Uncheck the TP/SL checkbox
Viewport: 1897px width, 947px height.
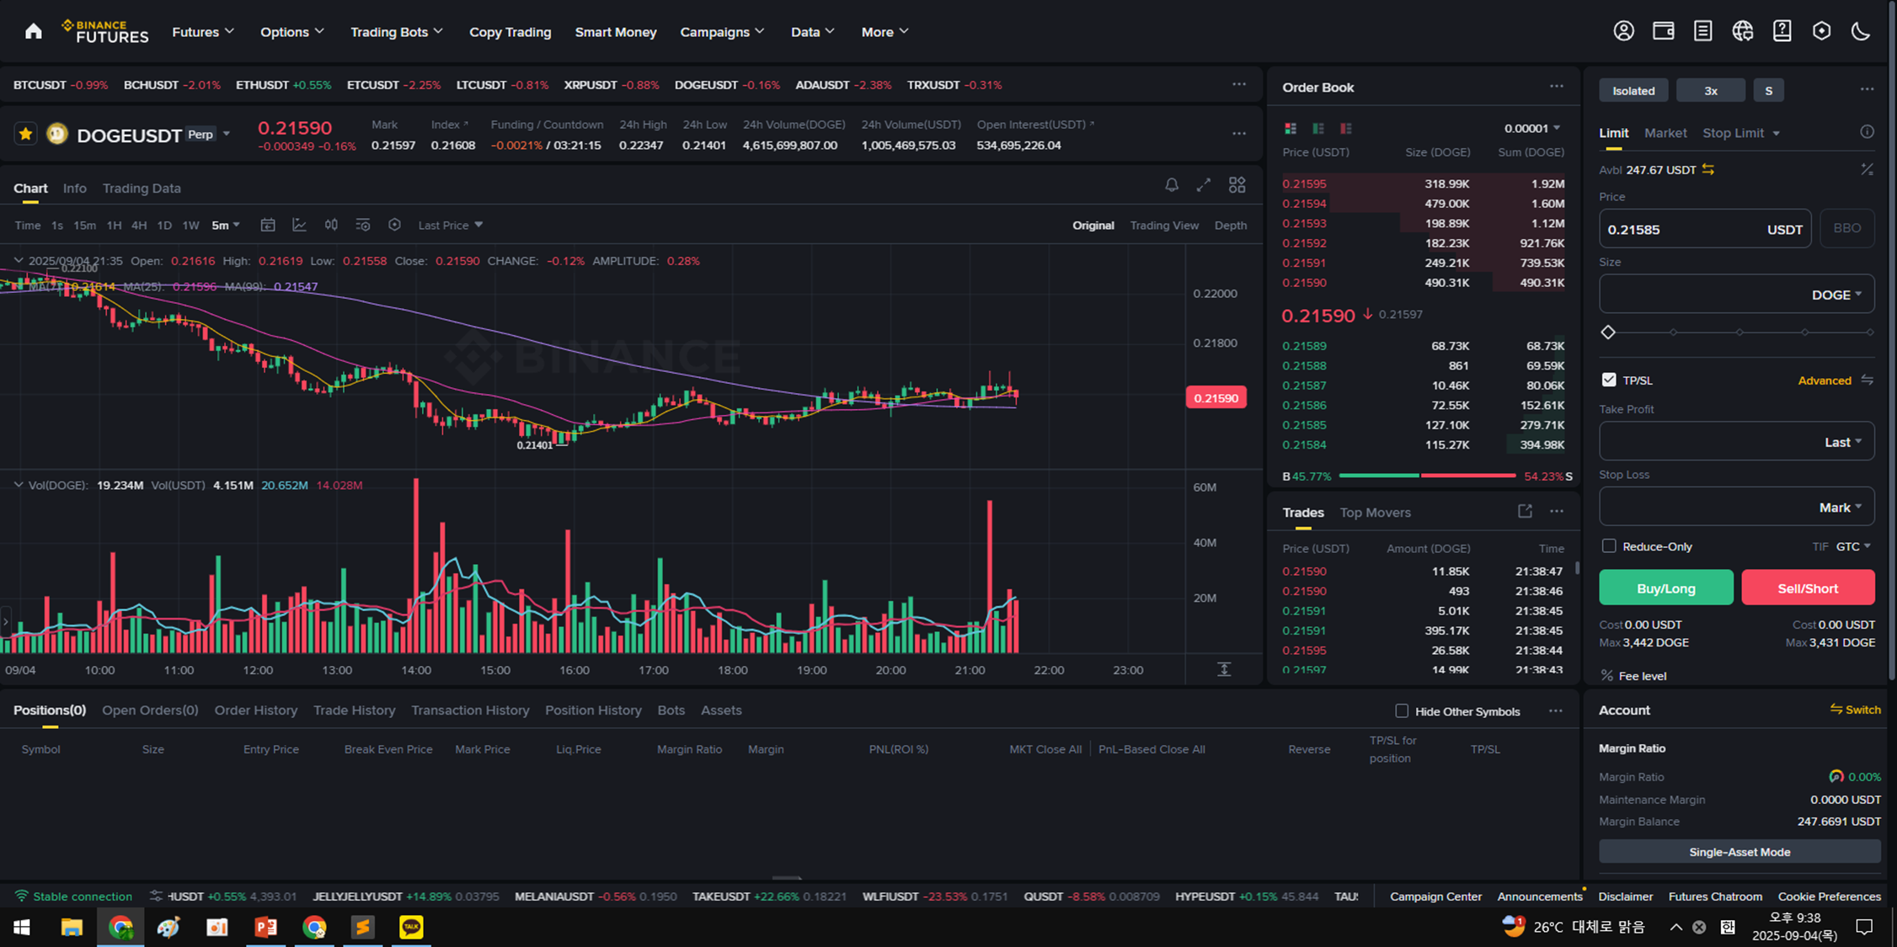point(1609,380)
